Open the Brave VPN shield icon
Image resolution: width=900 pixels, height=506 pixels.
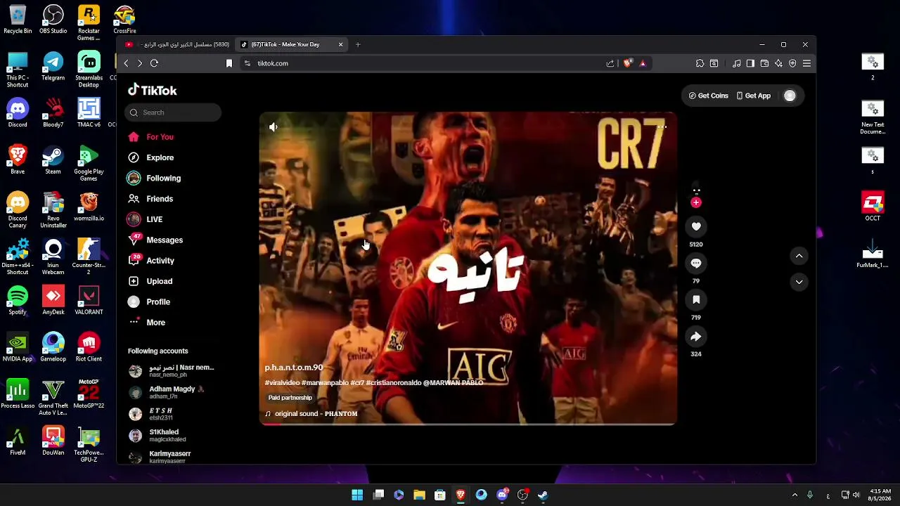(x=792, y=63)
